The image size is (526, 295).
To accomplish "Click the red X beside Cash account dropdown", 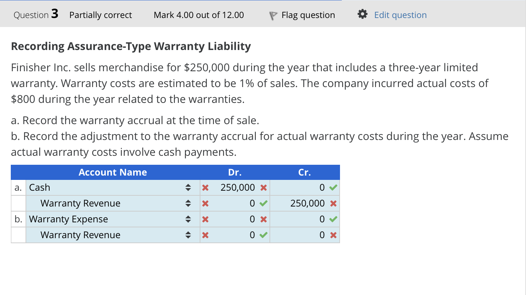I will [x=205, y=188].
